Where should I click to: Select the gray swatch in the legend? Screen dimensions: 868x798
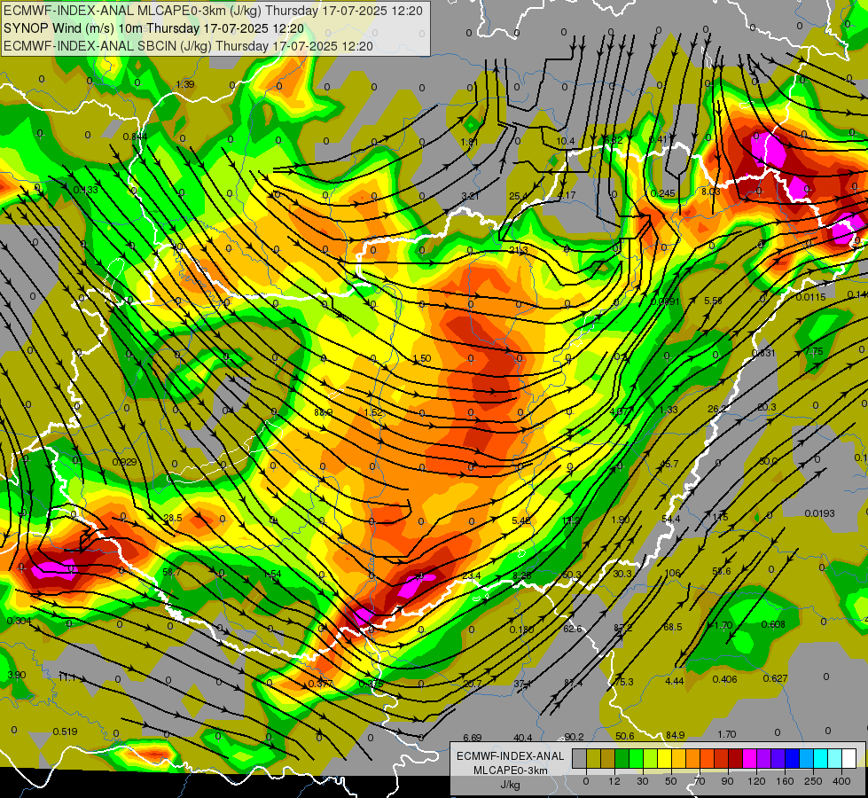pos(580,758)
